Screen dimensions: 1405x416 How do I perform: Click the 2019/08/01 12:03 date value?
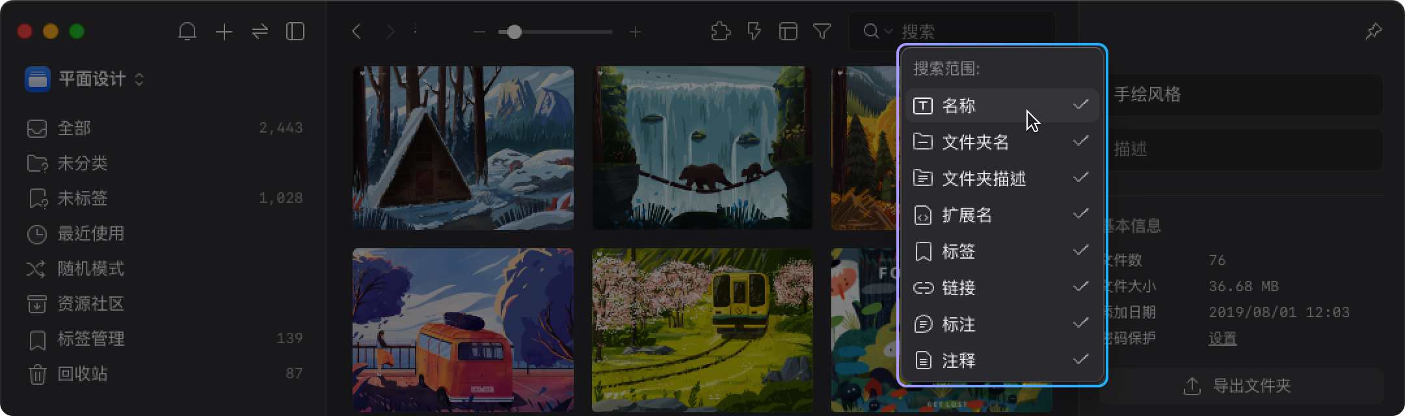coord(1279,313)
